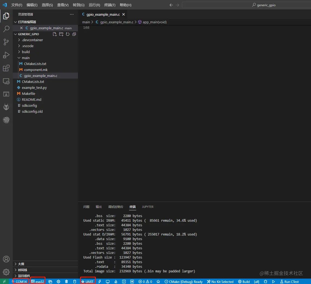311x284 pixels.
Task: Select COM14 serial port in status bar
Action: 19,282
